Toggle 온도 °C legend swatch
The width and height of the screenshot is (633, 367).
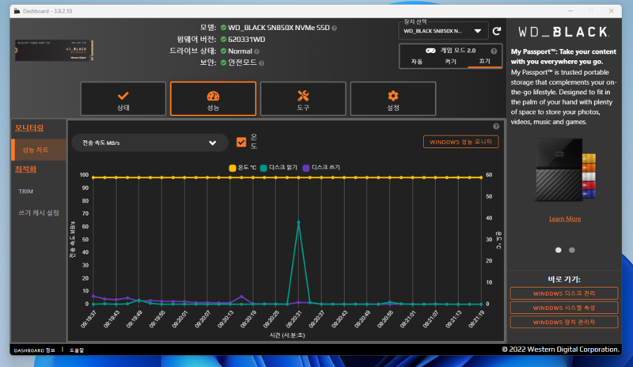coord(232,168)
